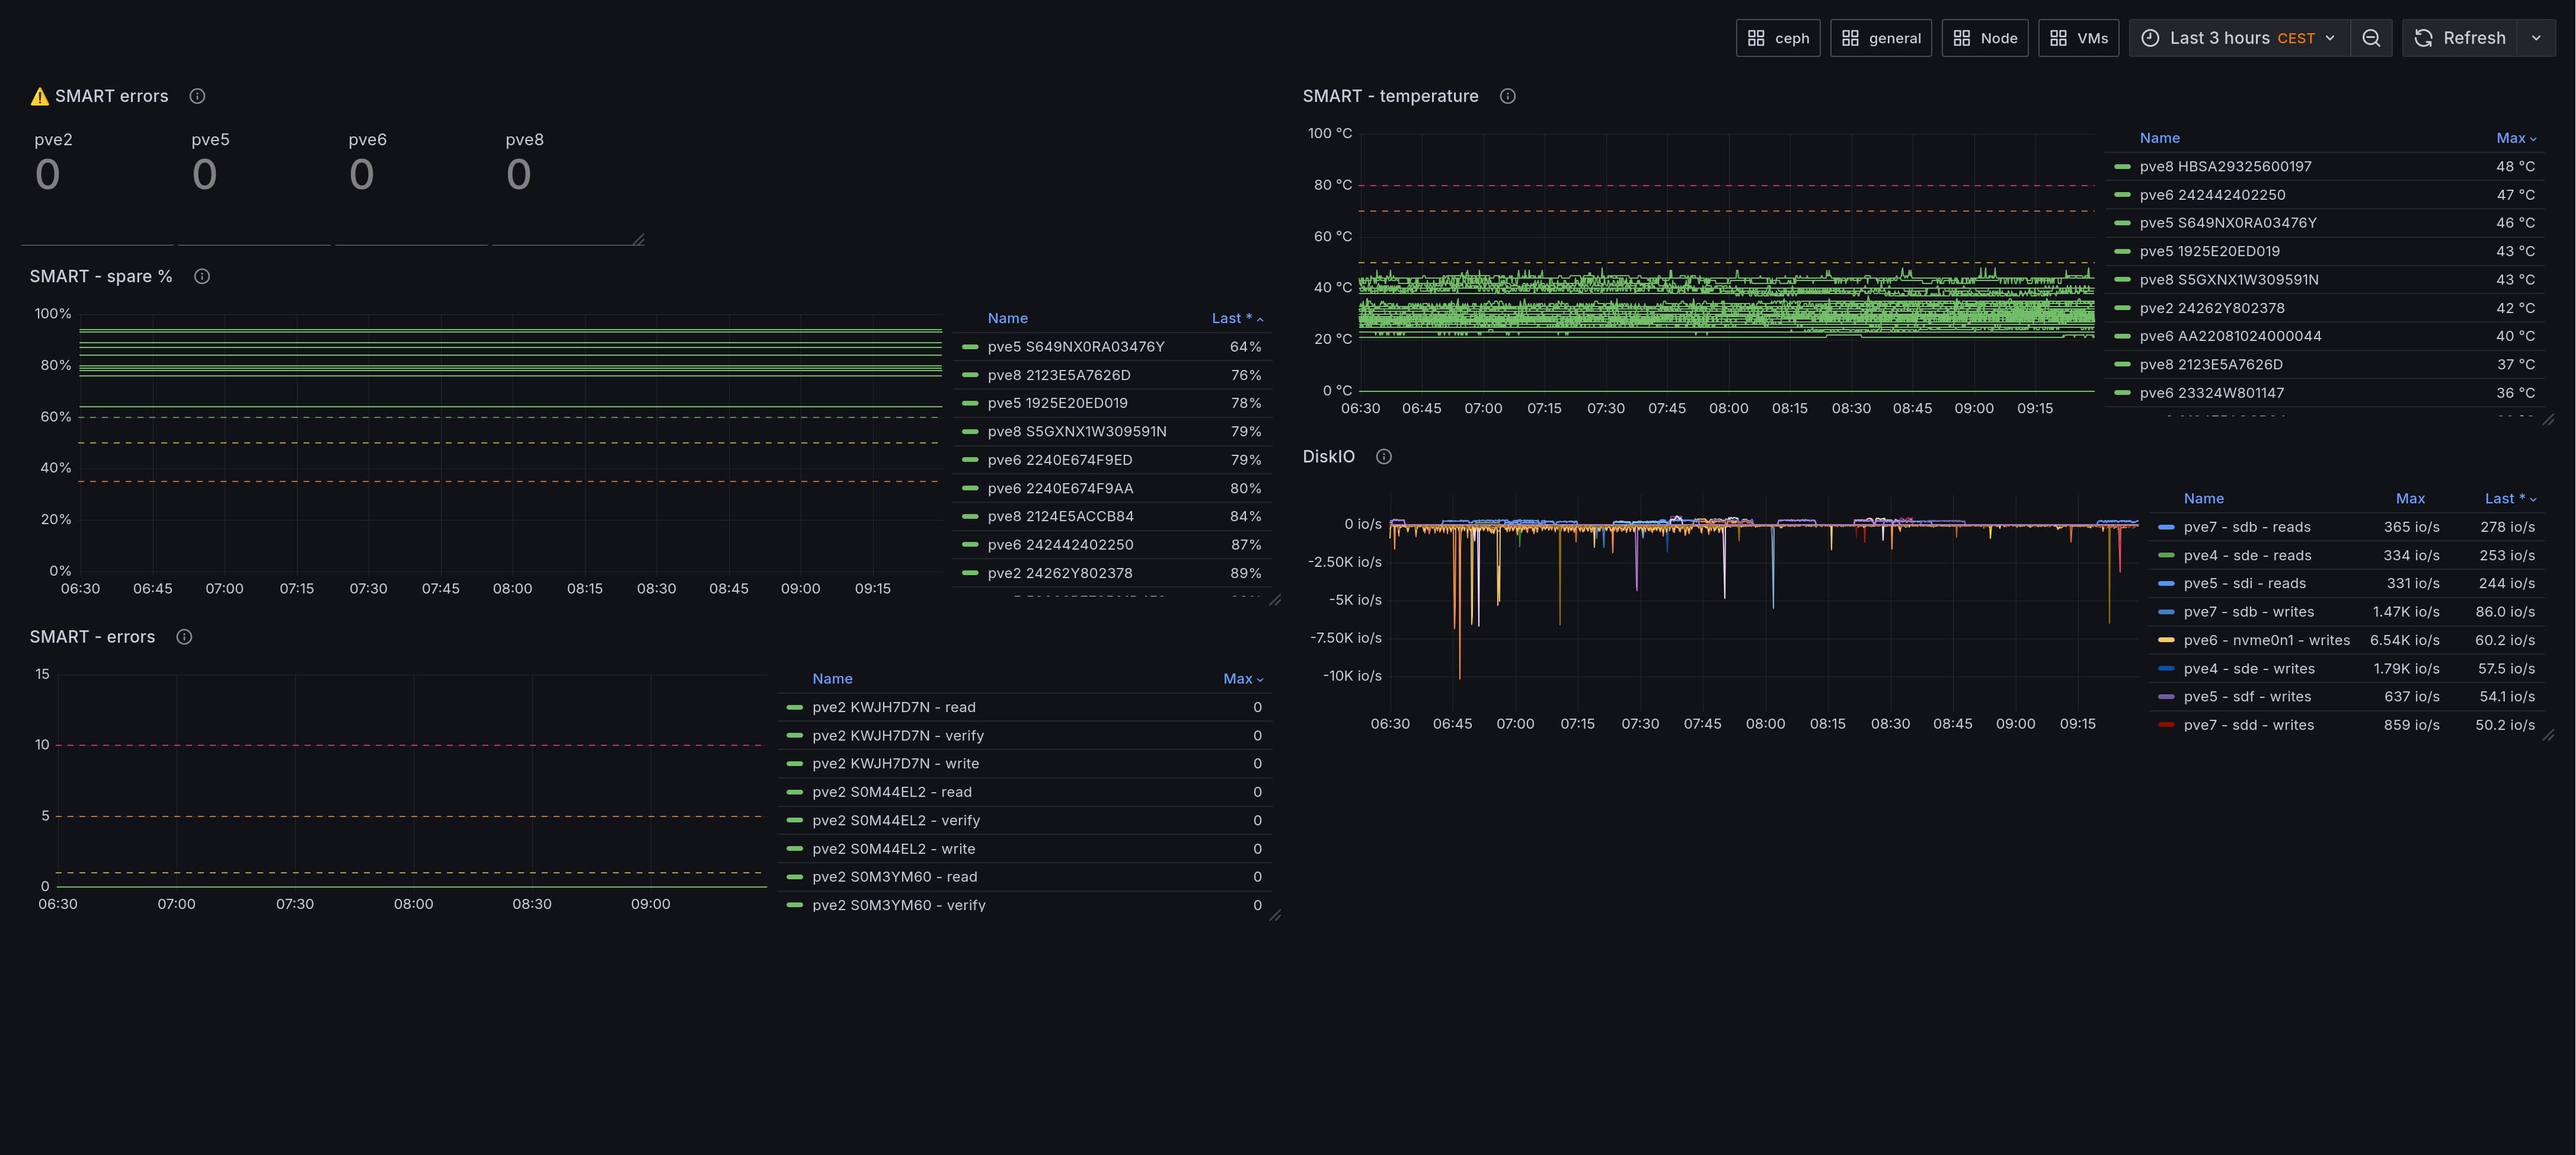This screenshot has height=1155, width=2576.
Task: Expand the refresh interval dropdown arrow
Action: (x=2536, y=38)
